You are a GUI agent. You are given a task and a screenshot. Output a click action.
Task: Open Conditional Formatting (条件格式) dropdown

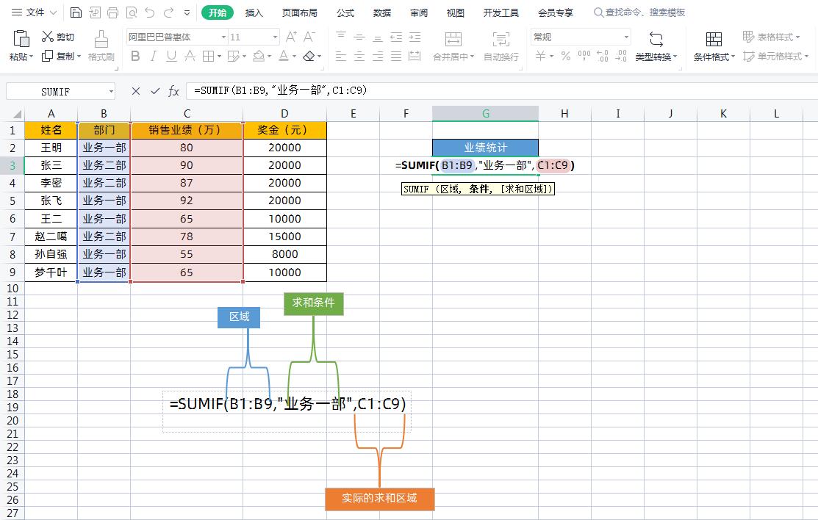[714, 46]
